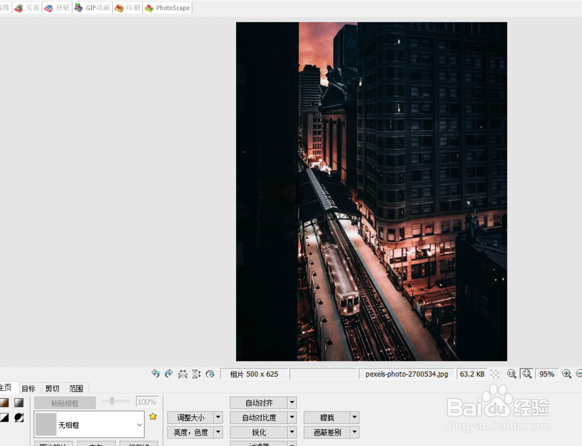Viewport: 582px width, 446px height.
Task: Click the 100% frame opacity field
Action: pos(147,402)
